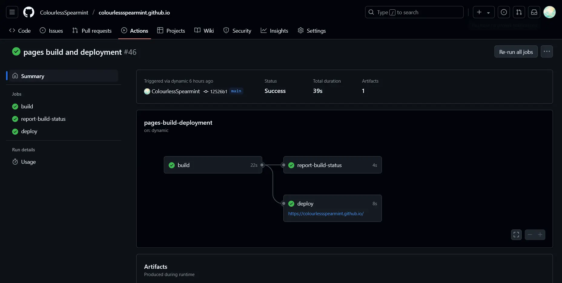Image resolution: width=562 pixels, height=283 pixels.
Task: Switch to the Code tab
Action: (x=20, y=31)
